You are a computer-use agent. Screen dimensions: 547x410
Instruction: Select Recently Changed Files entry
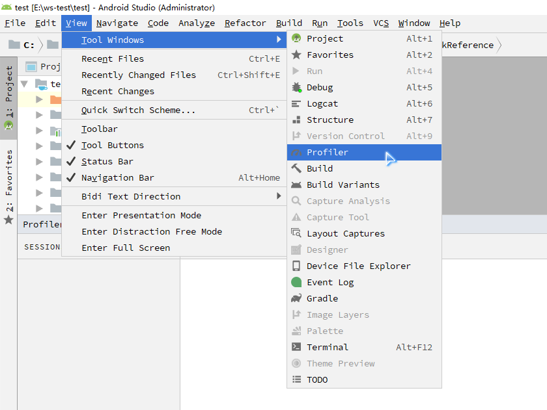click(174, 75)
